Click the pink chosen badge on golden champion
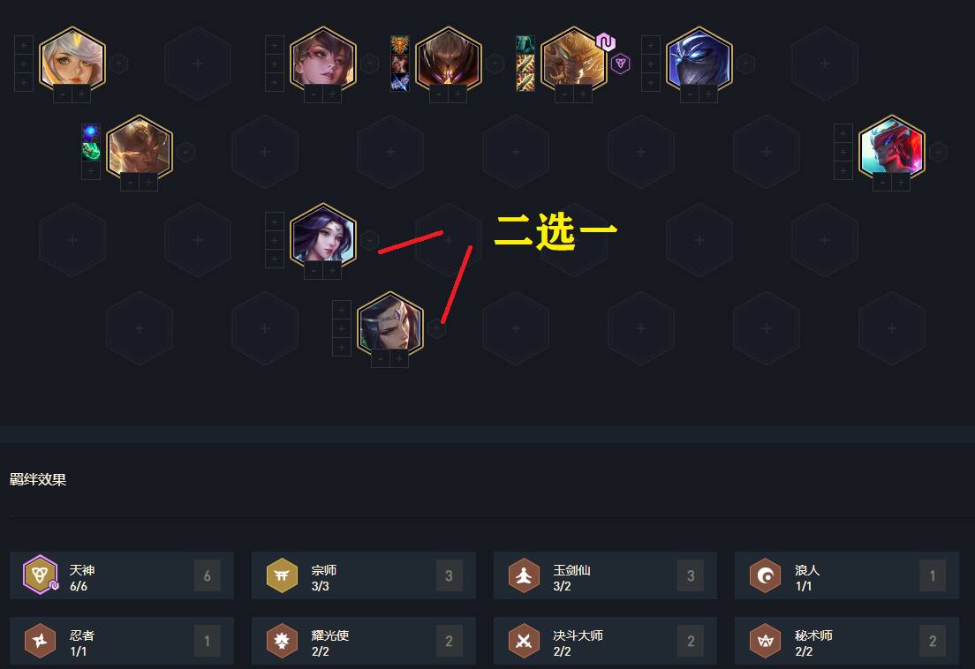This screenshot has height=669, width=975. (x=605, y=42)
